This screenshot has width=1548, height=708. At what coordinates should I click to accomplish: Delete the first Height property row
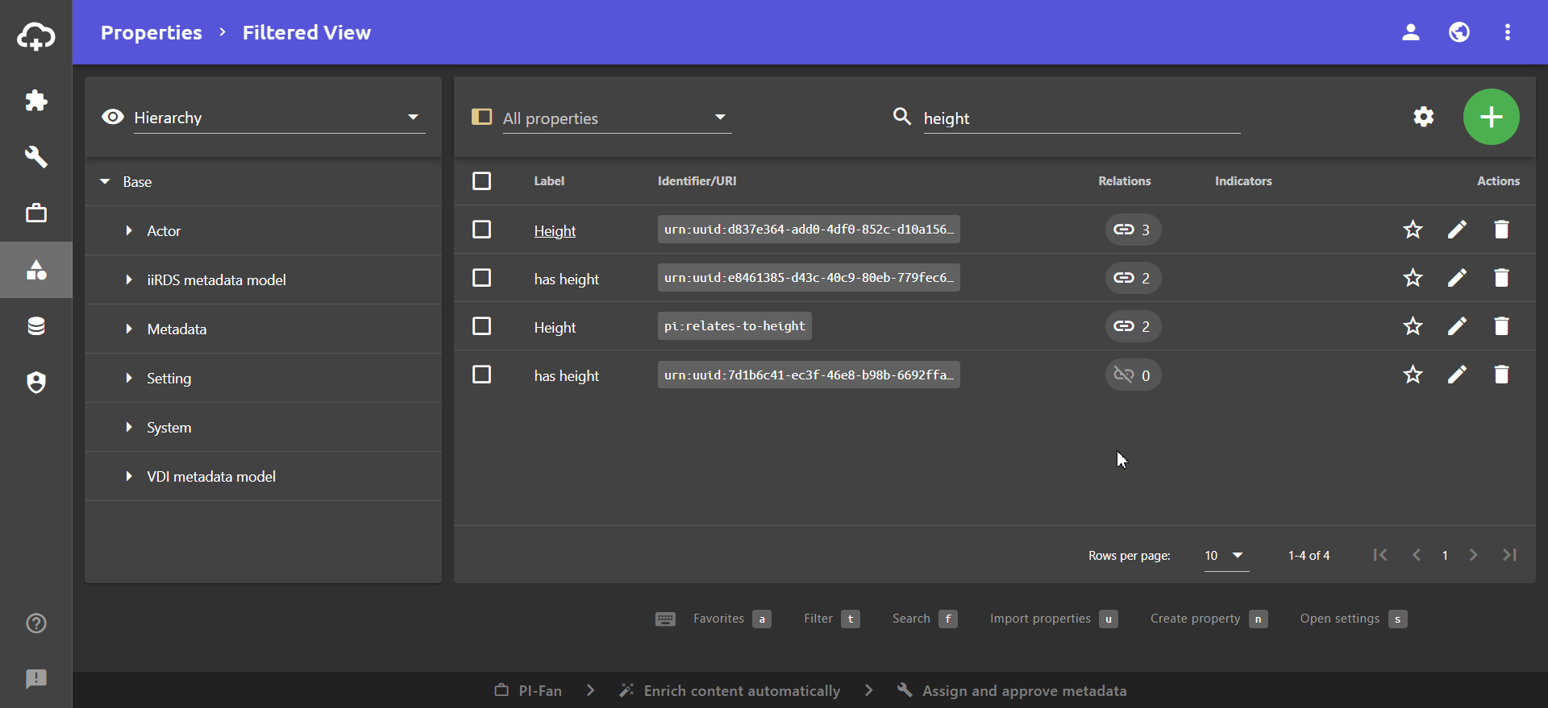(x=1501, y=230)
